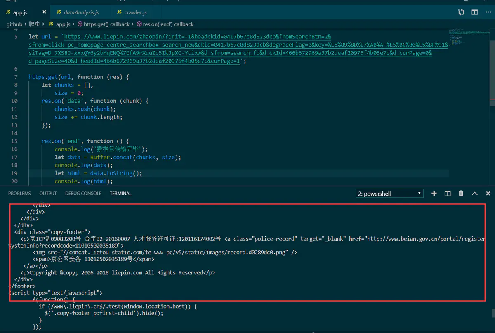Open the app.js breadcrumb item
This screenshot has width=495, height=333.
pyautogui.click(x=63, y=24)
